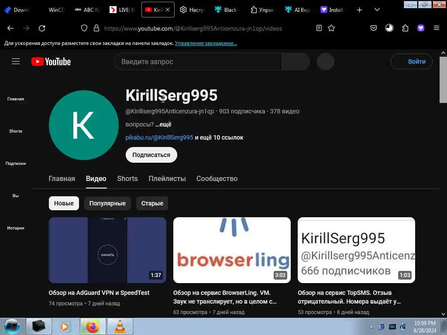Reload the current page
Image resolution: width=447 pixels, height=335 pixels.
tap(42, 28)
